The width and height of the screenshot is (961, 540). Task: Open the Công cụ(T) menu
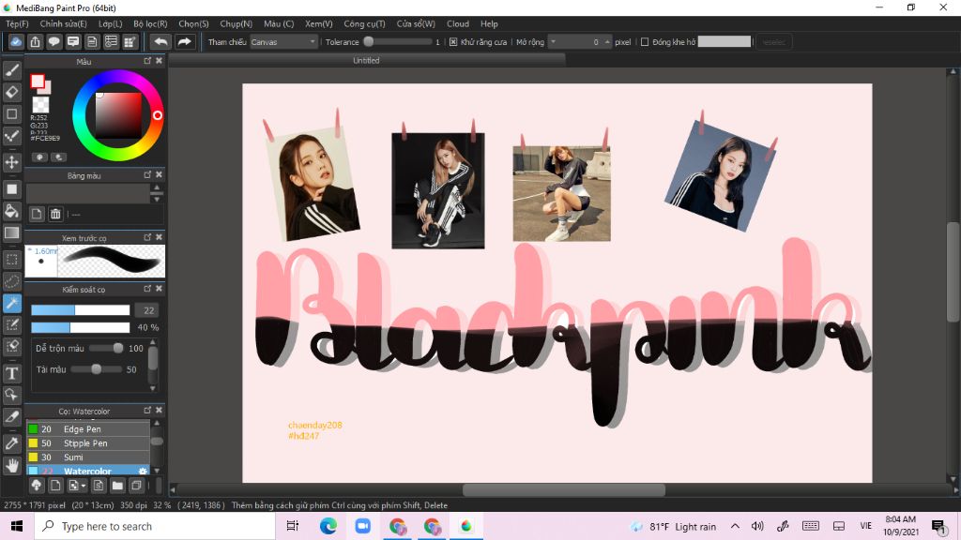tap(364, 23)
